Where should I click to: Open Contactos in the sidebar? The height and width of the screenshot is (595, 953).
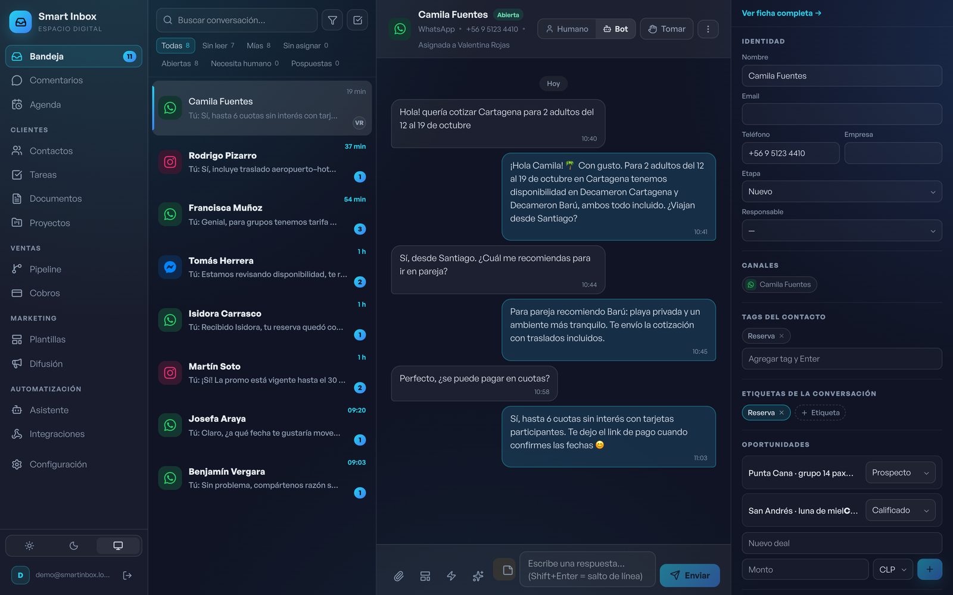[74, 151]
